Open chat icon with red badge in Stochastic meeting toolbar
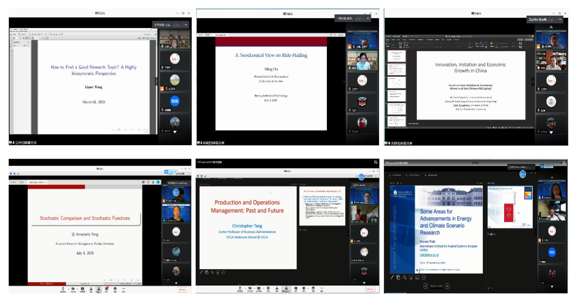Image resolution: width=577 pixels, height=302 pixels. click(107, 288)
